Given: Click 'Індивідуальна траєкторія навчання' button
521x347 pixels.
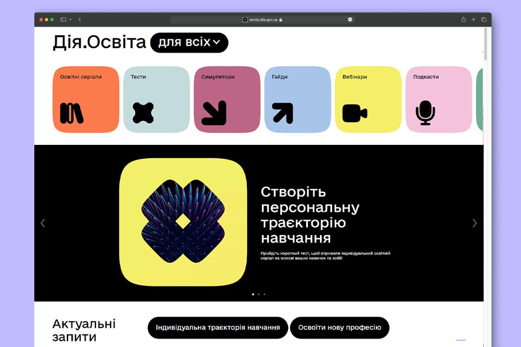Looking at the screenshot, I should (x=218, y=327).
